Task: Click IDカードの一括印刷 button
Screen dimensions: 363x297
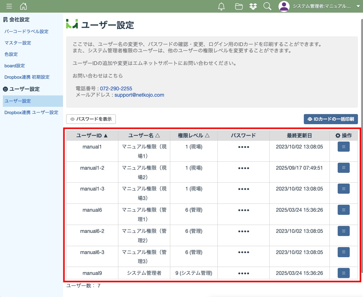Action: click(331, 119)
